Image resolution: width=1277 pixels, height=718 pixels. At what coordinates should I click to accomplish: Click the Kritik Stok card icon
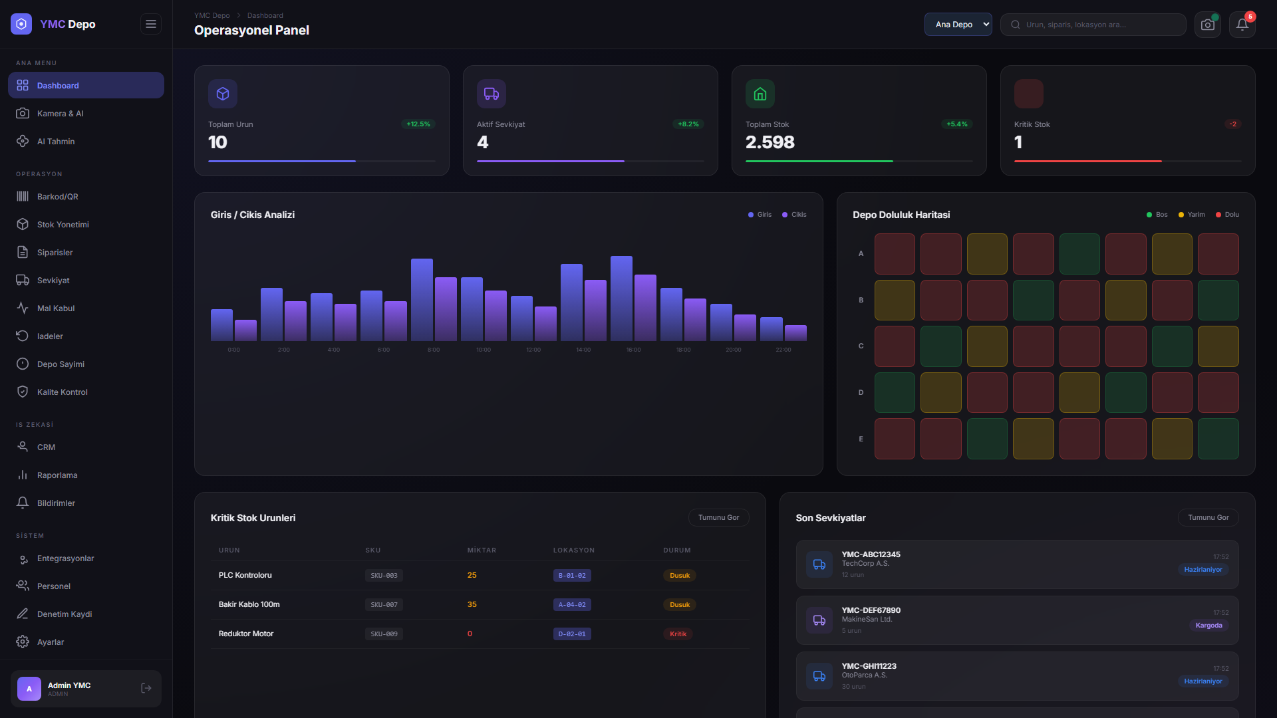tap(1029, 94)
